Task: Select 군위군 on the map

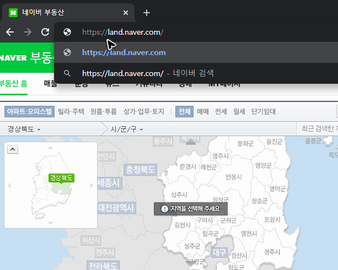Action: [x=228, y=220]
